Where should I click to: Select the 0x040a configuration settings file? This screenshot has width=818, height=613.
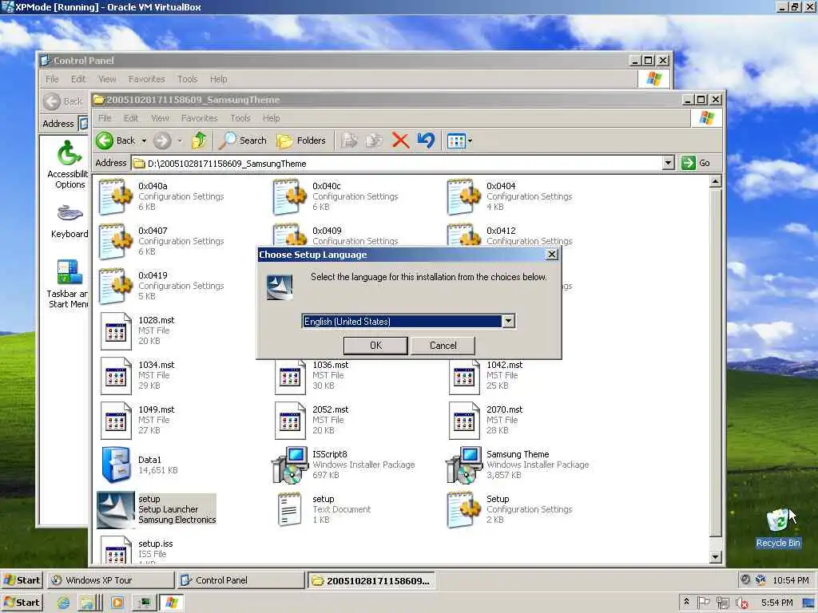[x=161, y=196]
